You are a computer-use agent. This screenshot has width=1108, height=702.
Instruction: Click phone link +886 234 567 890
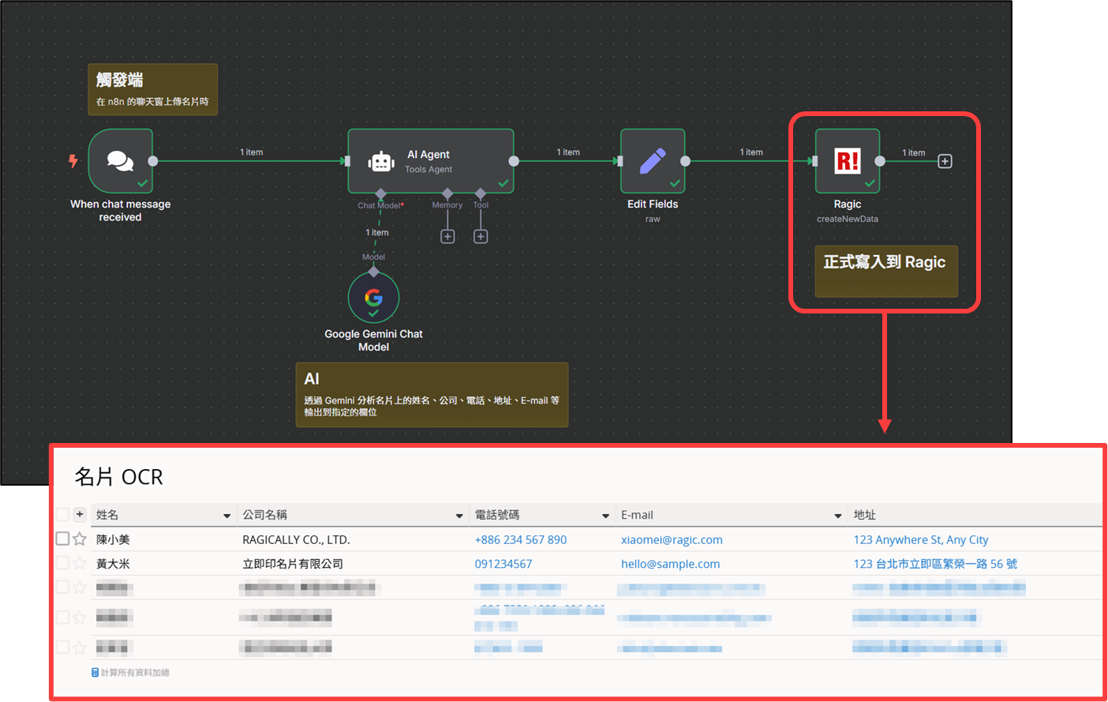[521, 540]
